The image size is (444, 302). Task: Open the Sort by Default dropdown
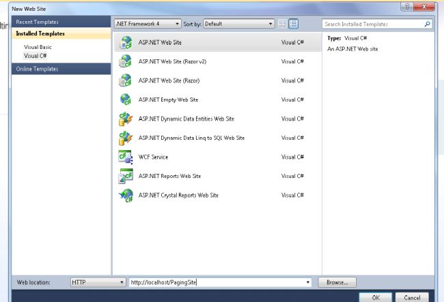pyautogui.click(x=238, y=24)
